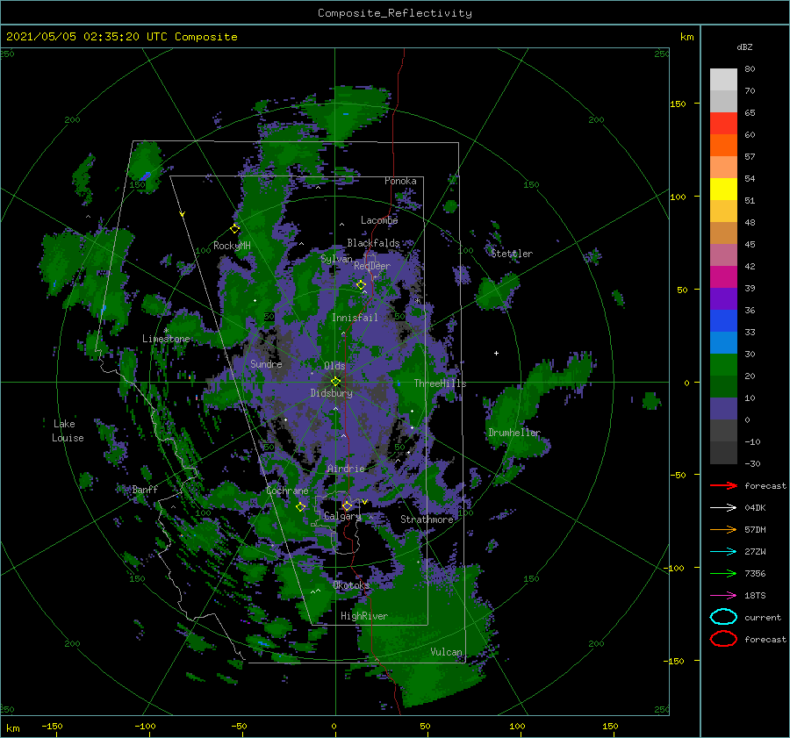
Task: Select the cyan 27ZW arrow icon
Action: click(723, 552)
